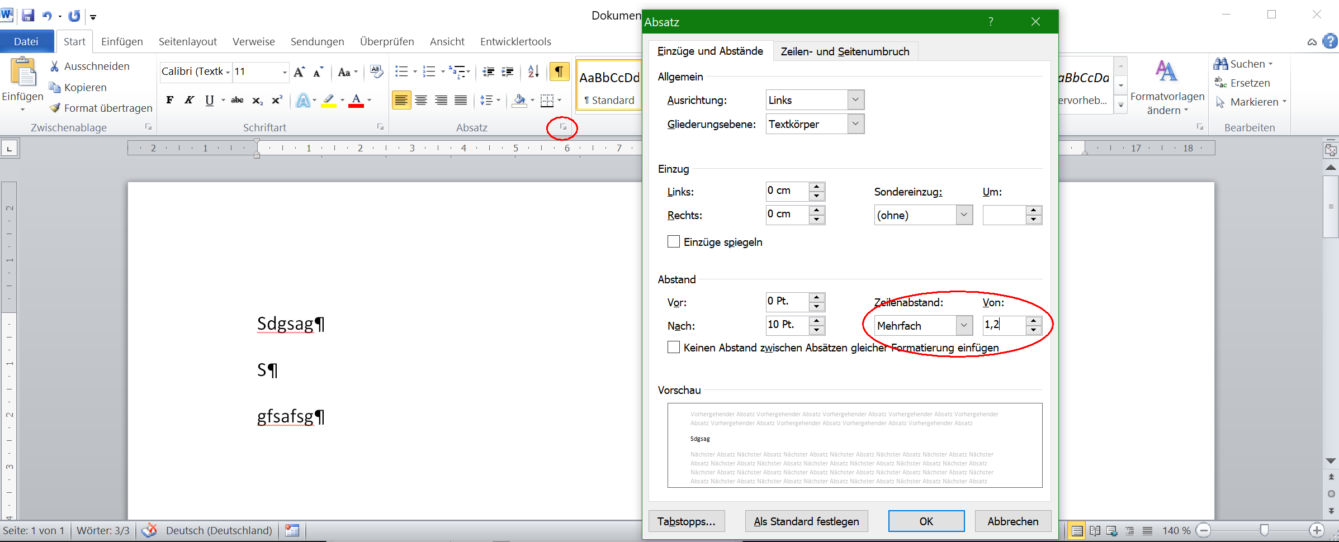
Task: Open Zeilen- und Seitenumbruch dialog tab
Action: 845,51
